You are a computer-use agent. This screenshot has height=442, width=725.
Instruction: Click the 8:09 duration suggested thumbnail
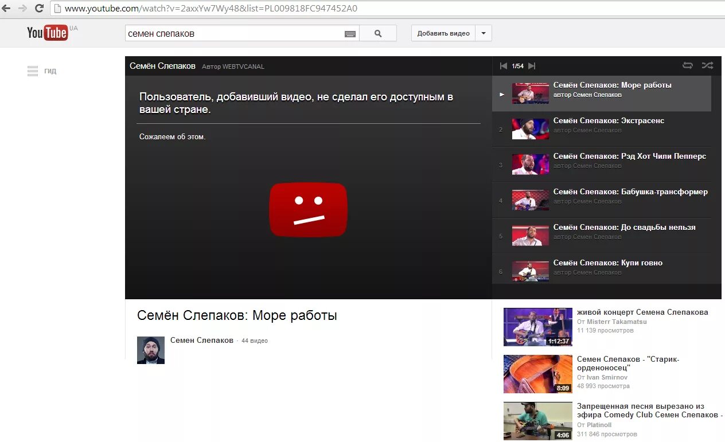coord(538,374)
